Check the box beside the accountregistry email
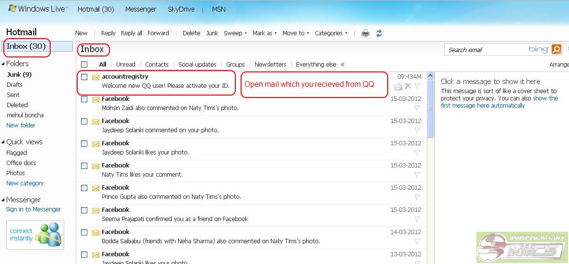This screenshot has width=569, height=264. (x=84, y=77)
